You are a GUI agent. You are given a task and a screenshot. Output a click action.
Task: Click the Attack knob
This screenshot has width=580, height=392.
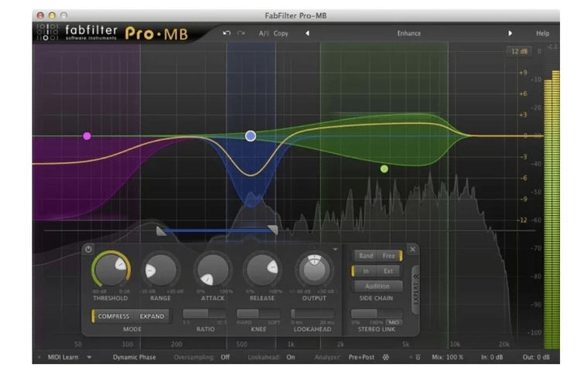213,270
